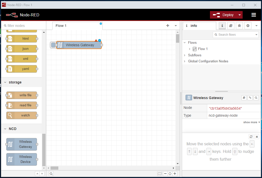Select the Wireless Device palette node
Viewport: 262px width, 178px height.
22,159
